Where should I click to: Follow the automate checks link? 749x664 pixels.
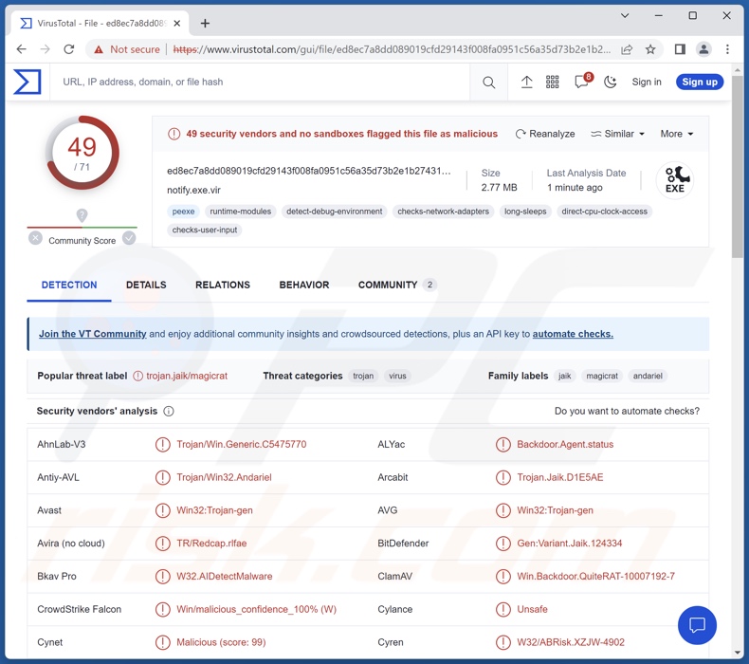573,334
